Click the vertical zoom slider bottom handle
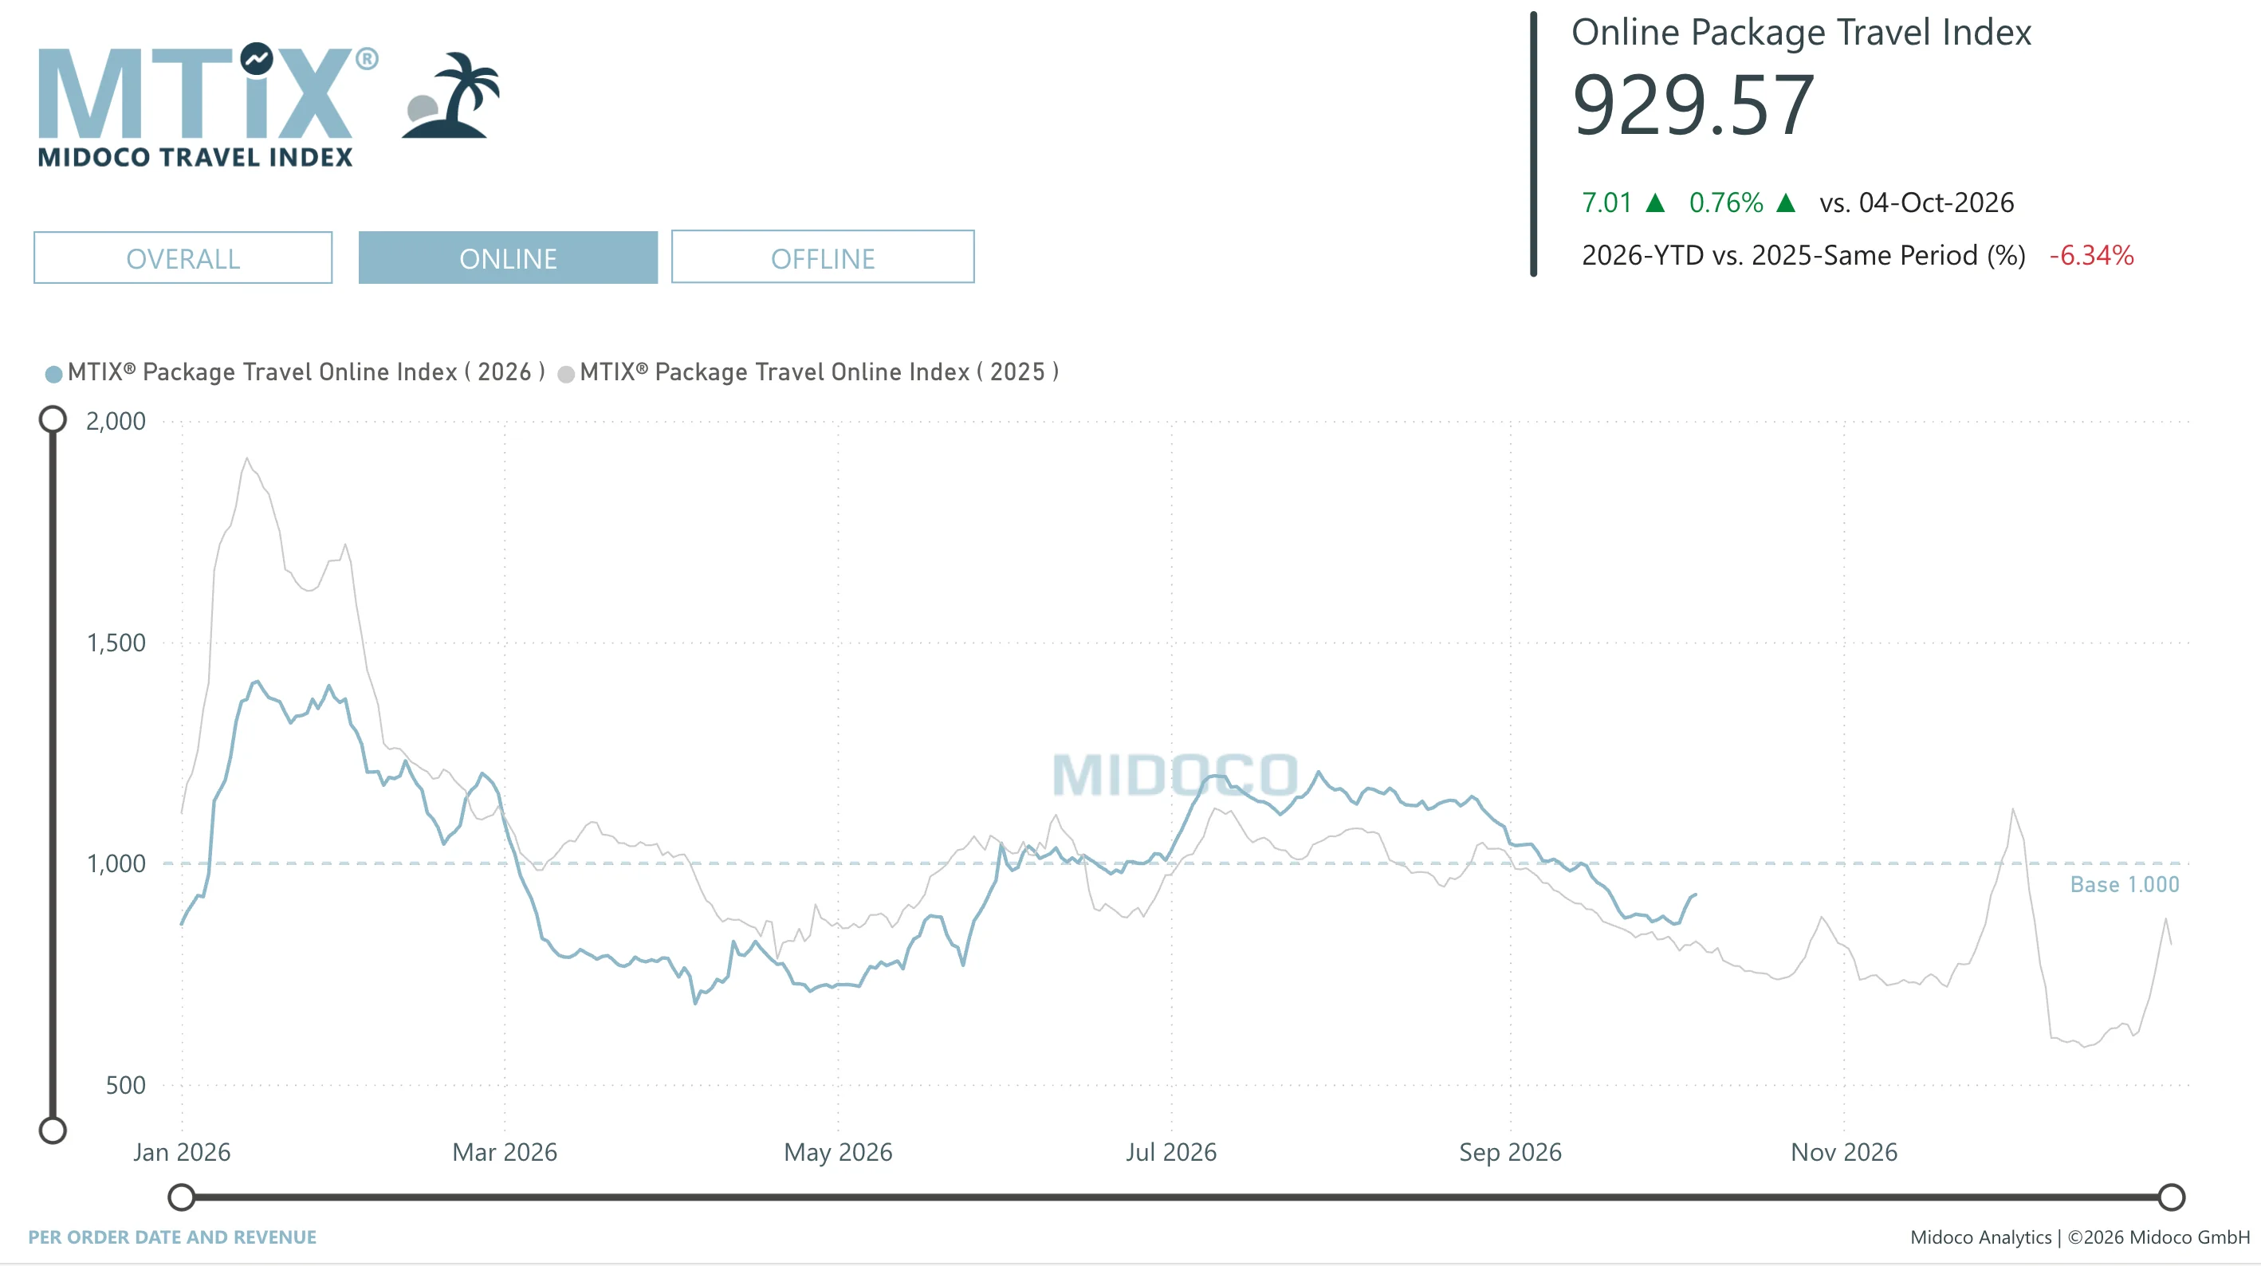The height and width of the screenshot is (1266, 2261). [53, 1130]
